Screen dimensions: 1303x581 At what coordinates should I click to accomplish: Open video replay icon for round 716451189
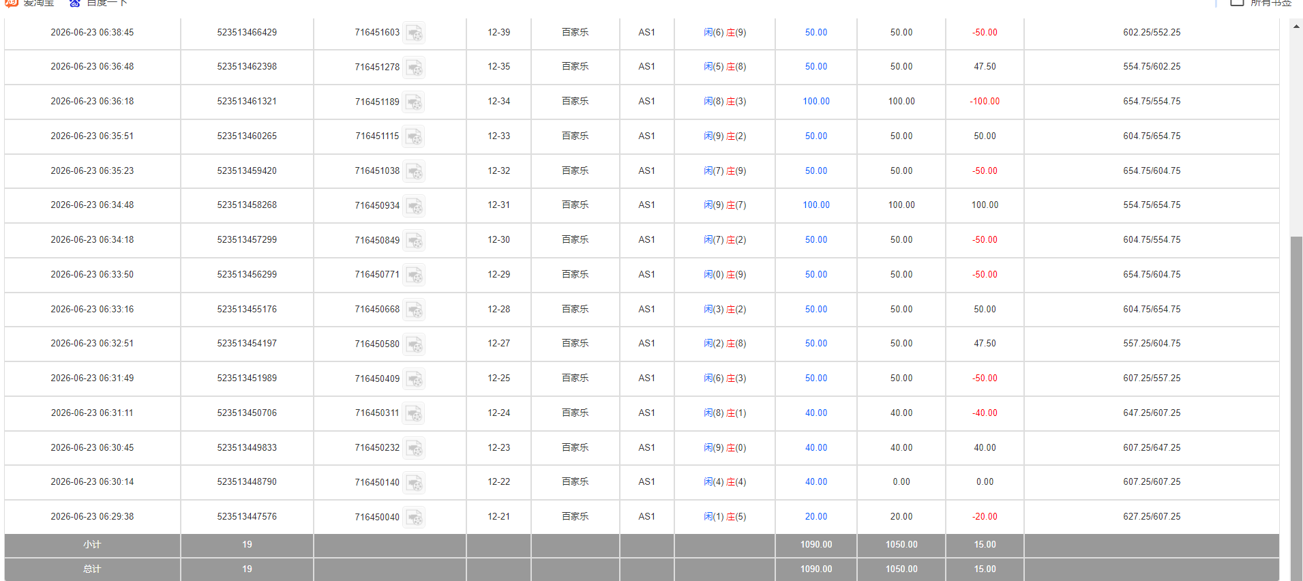414,102
